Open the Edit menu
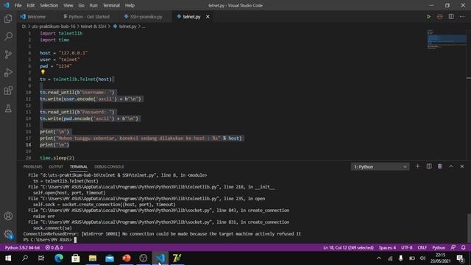 [x=31, y=5]
